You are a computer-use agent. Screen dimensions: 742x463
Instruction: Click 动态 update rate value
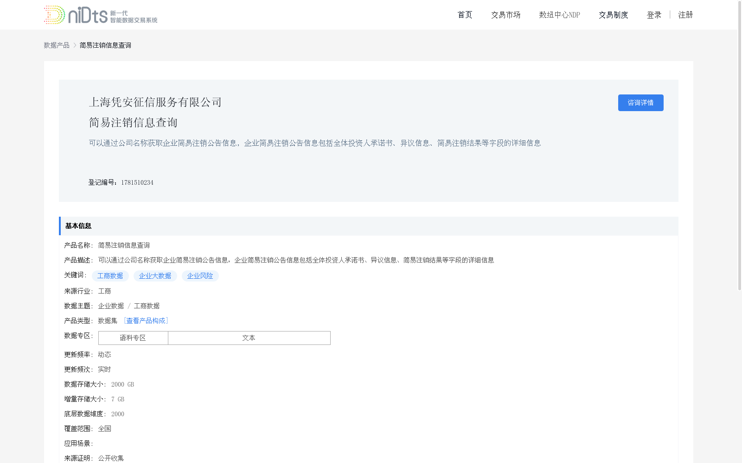coord(104,355)
